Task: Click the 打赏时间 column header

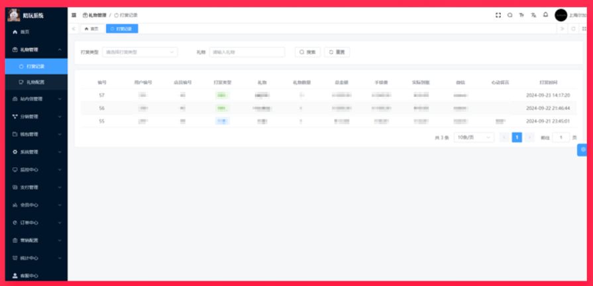Action: [548, 82]
